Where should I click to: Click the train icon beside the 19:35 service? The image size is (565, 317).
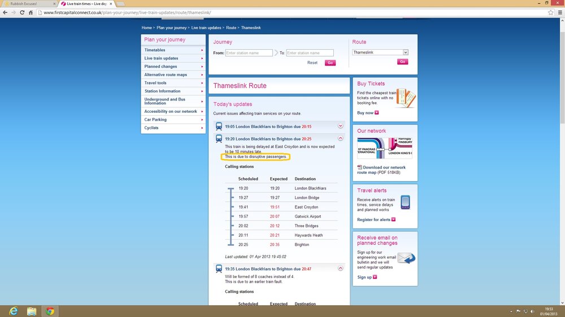click(x=219, y=269)
